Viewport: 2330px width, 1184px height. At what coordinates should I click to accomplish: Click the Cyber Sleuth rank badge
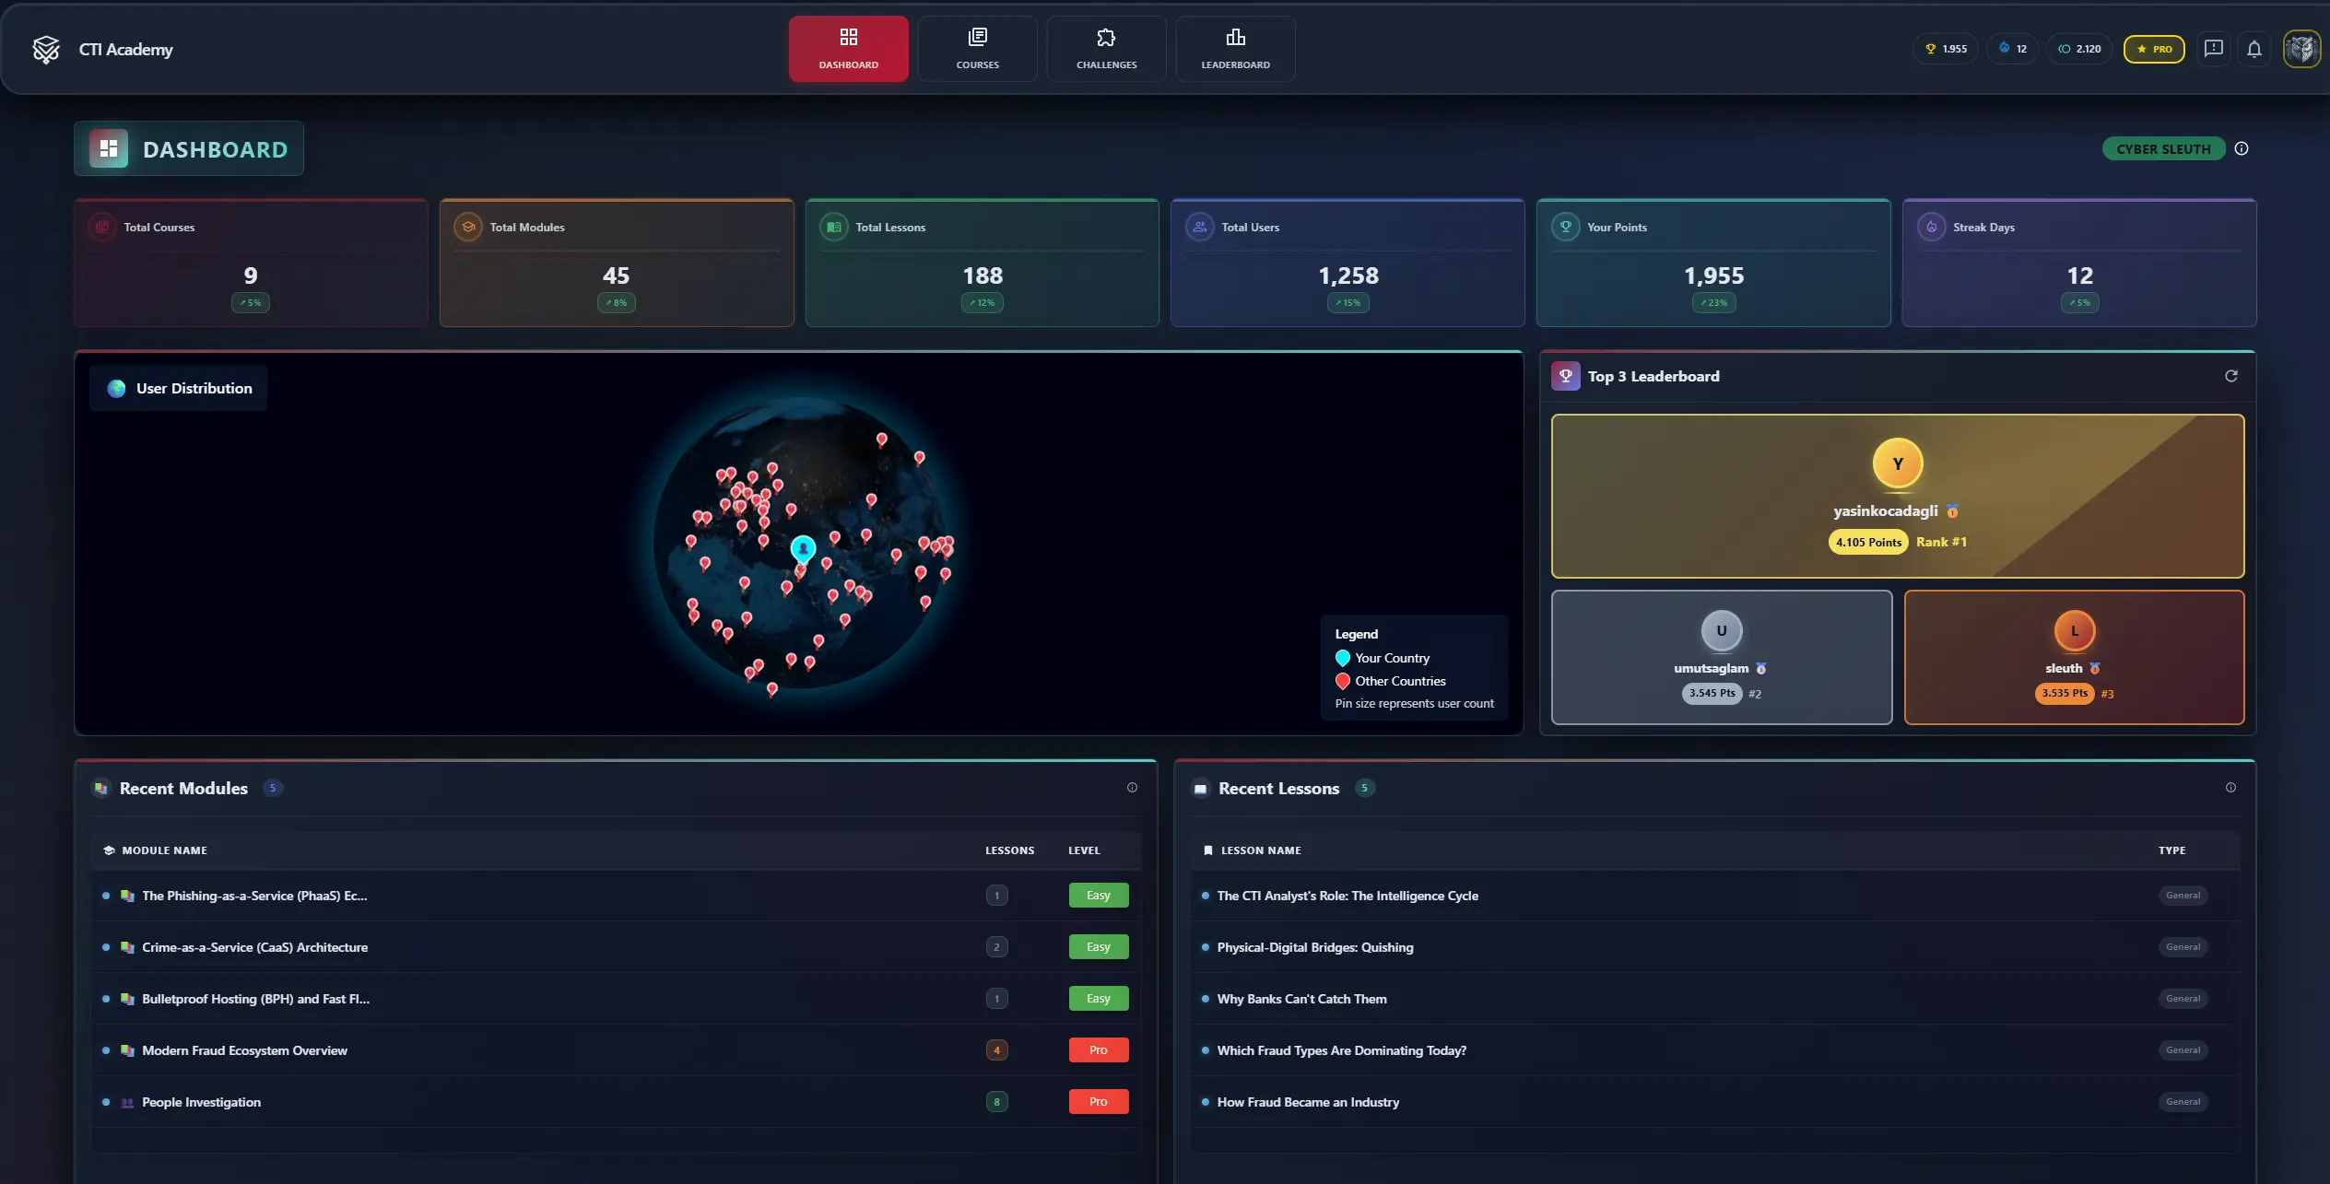click(2162, 148)
